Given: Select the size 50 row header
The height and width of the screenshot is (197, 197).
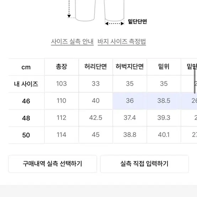Looking at the screenshot, I should pos(26,135).
